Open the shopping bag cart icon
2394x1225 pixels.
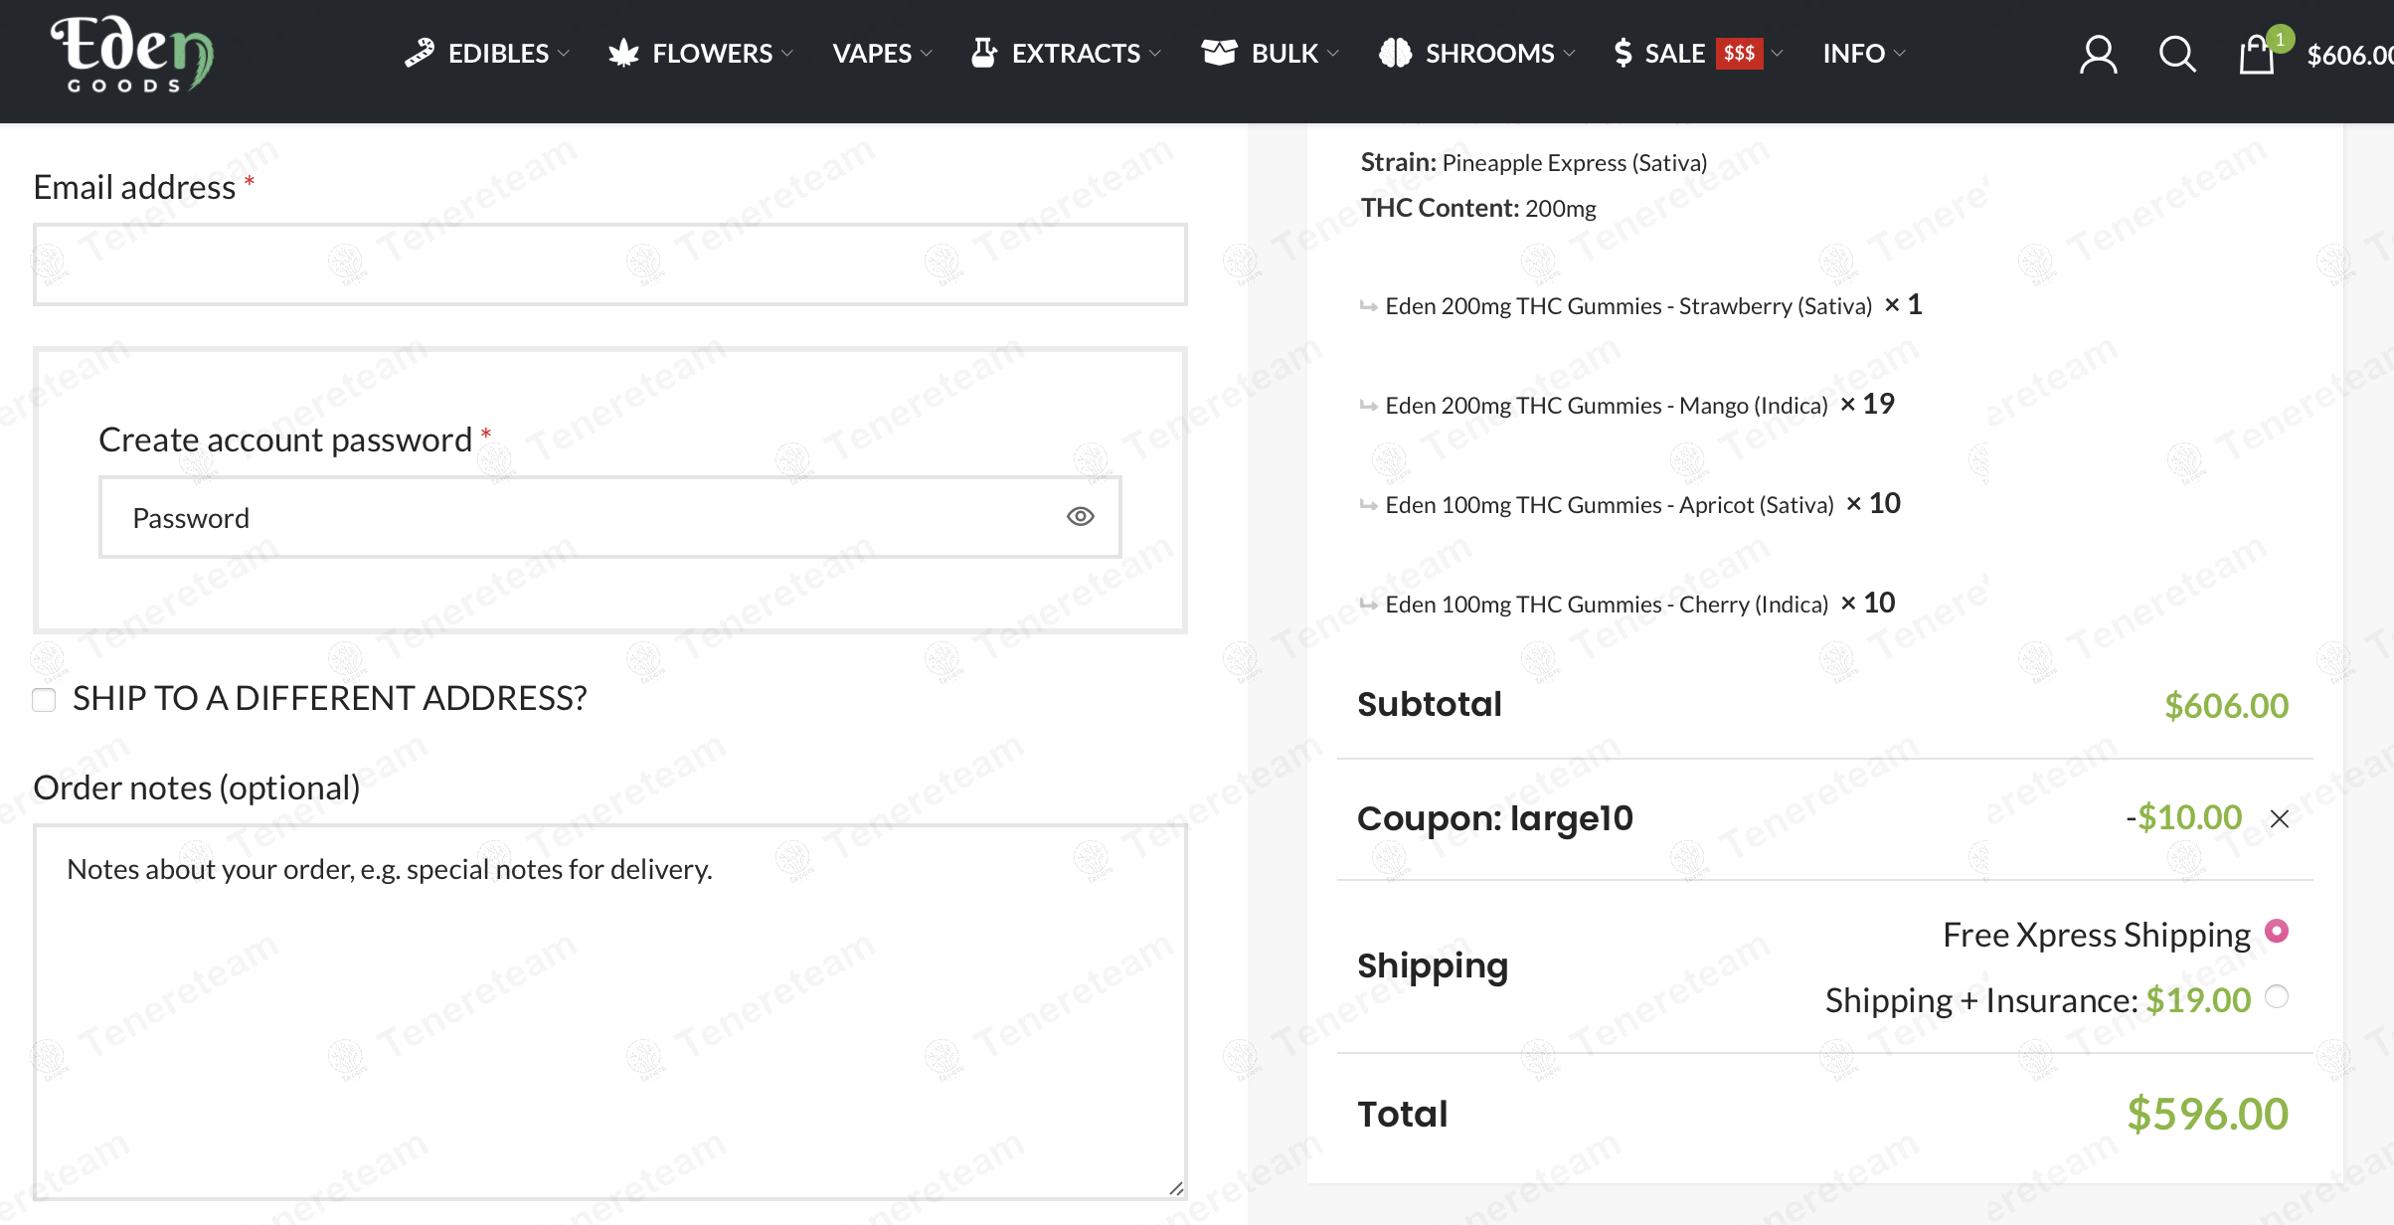coord(2256,55)
